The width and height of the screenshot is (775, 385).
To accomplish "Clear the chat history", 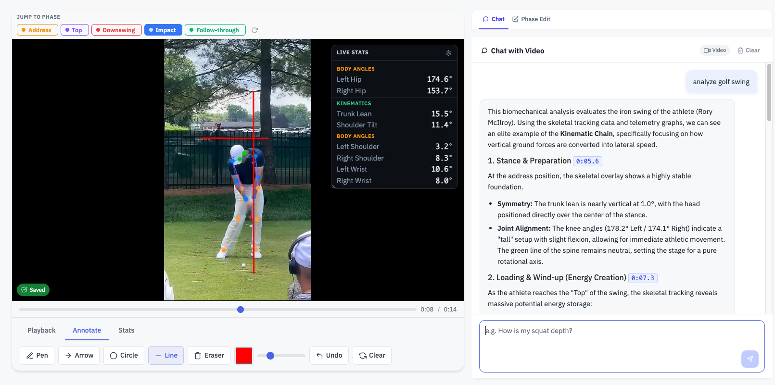I will [x=749, y=50].
